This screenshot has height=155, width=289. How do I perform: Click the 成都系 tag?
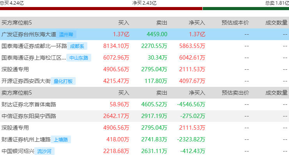[x=77, y=46]
